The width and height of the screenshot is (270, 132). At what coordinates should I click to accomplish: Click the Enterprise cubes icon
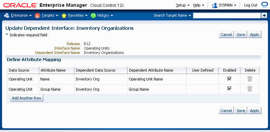(x=7, y=16)
